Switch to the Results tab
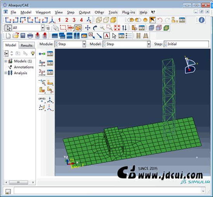The width and height of the screenshot is (213, 197). pos(26,46)
